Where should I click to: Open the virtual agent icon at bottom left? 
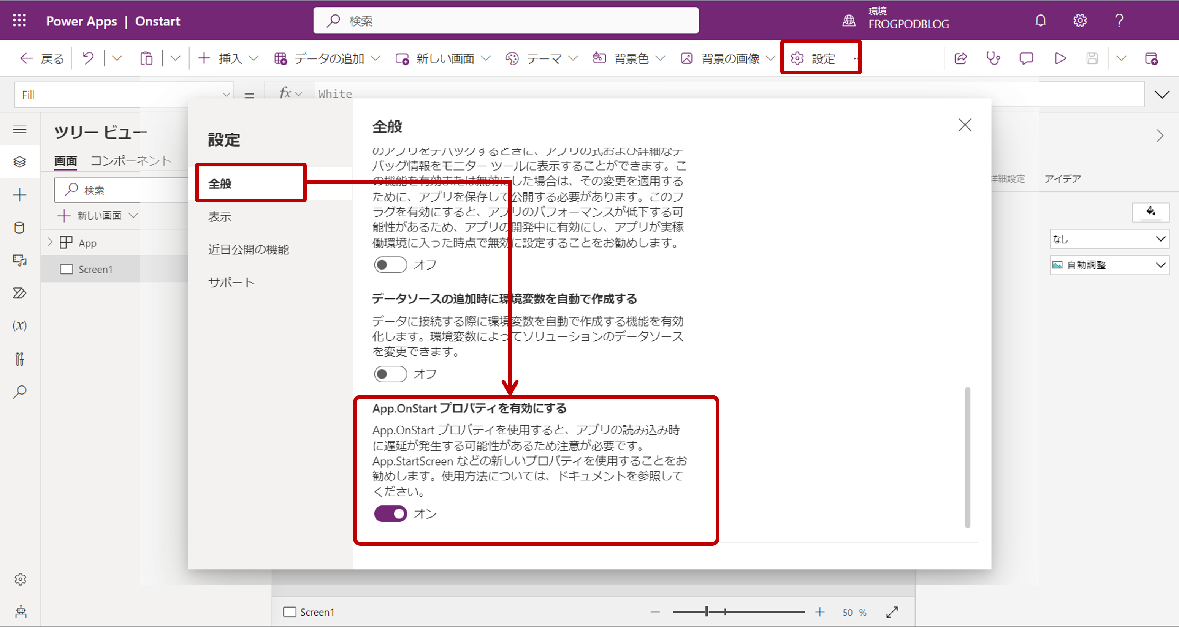click(20, 611)
